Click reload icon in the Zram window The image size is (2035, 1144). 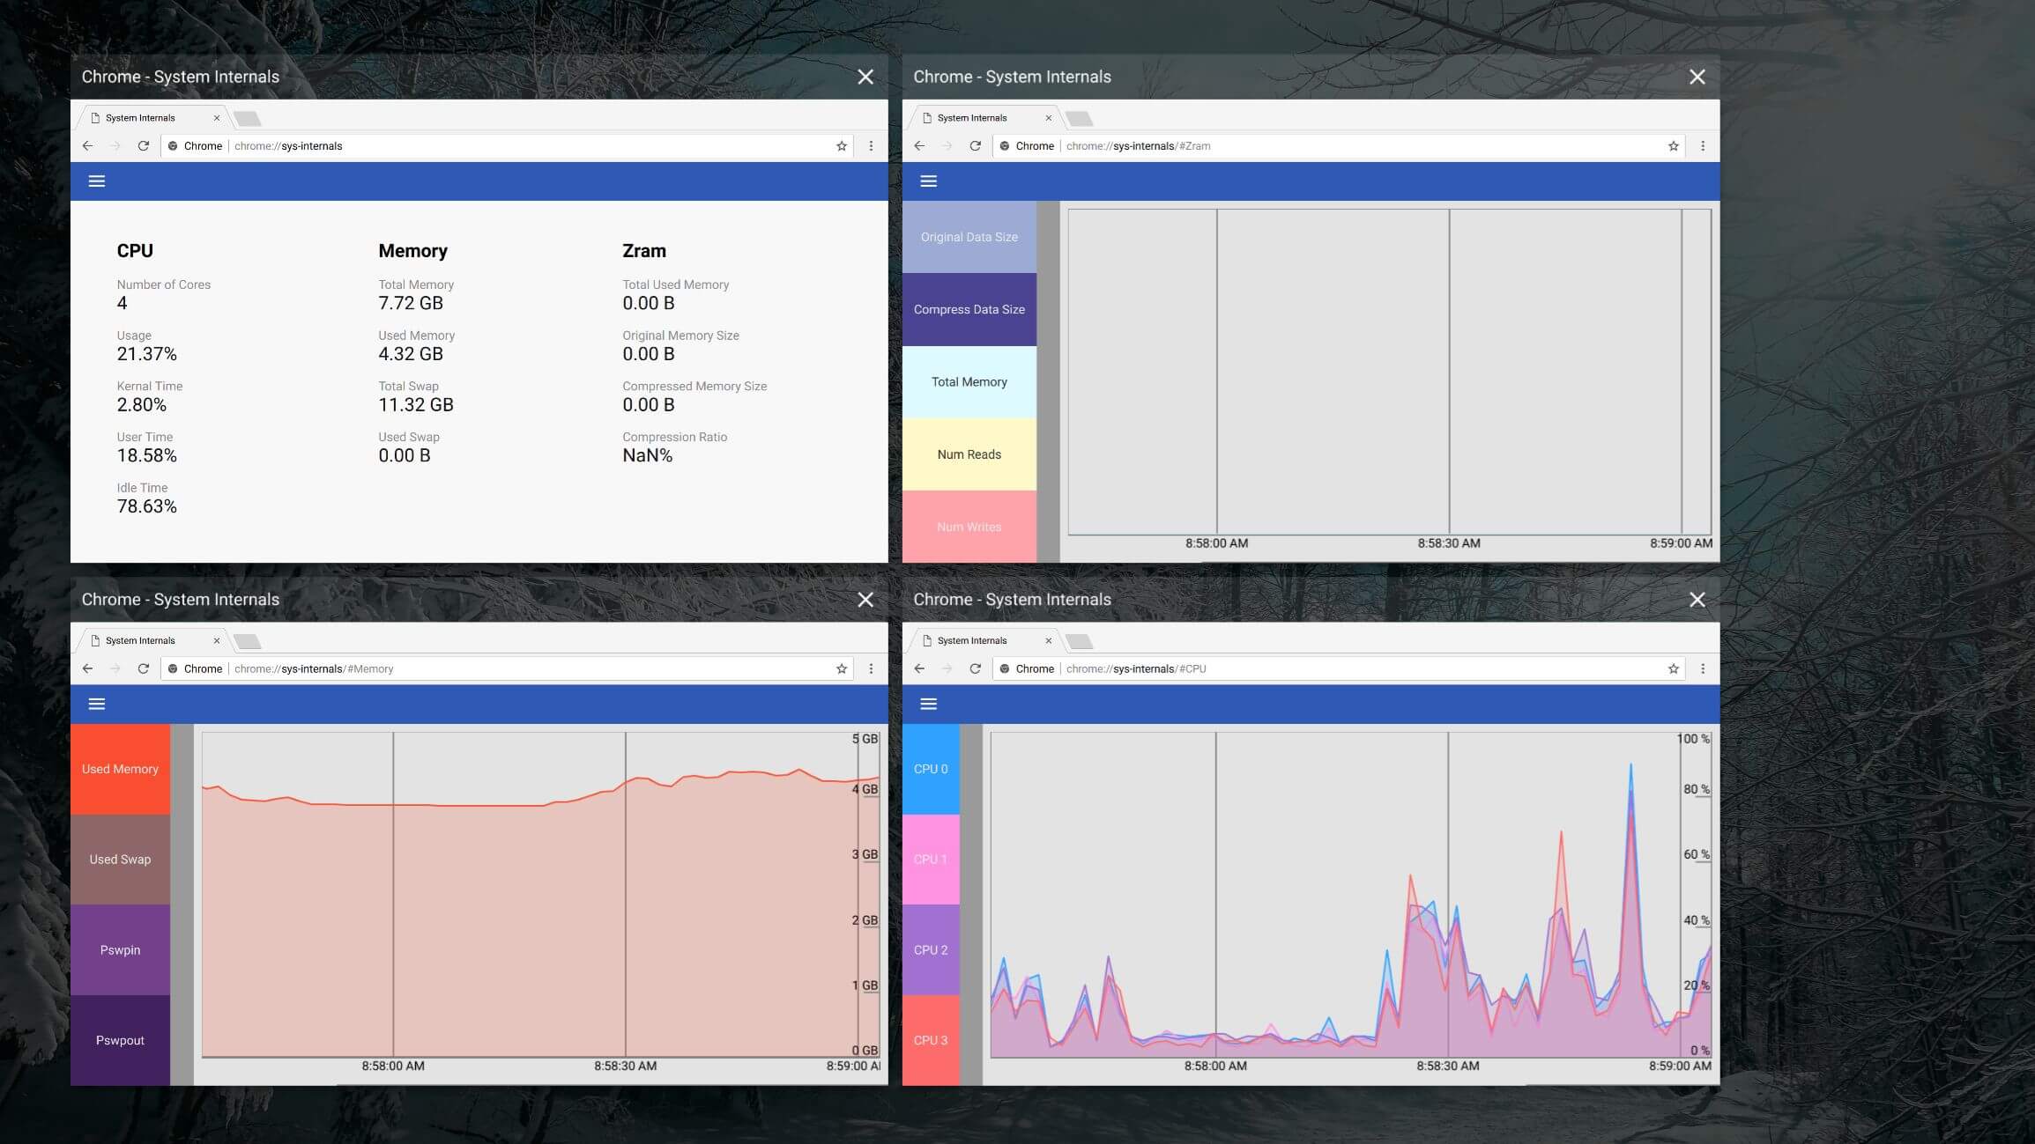(x=975, y=146)
